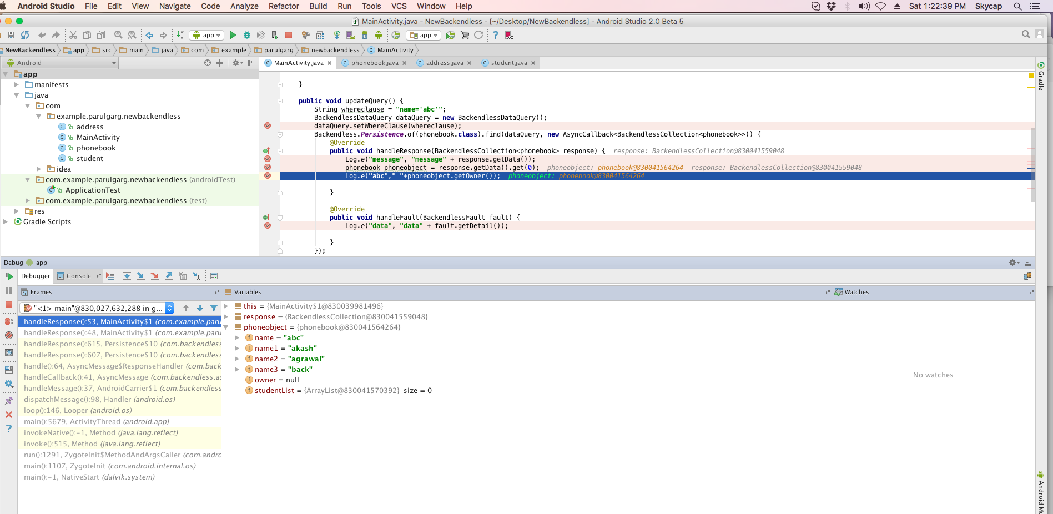Open the Gradle side tool window

(1041, 77)
